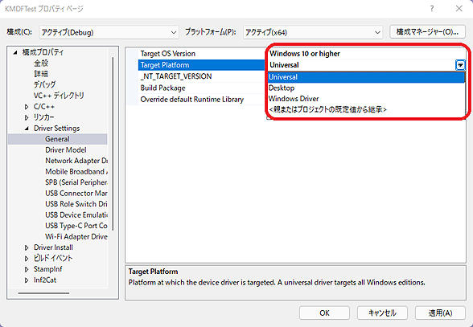
Task: Expand the リンカー tree node
Action: [27, 117]
